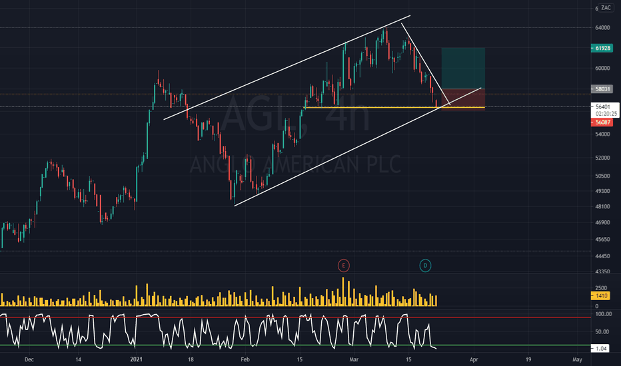Click the 49300 price axis label

pyautogui.click(x=602, y=191)
